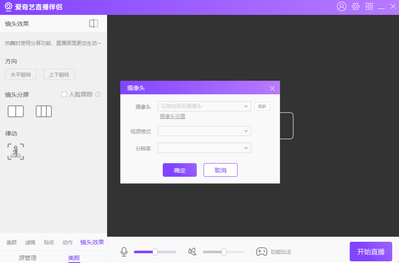Screen dimensions: 399x263
Task: Toggle 水平翻转 horizontal flip
Action: [x=20, y=74]
